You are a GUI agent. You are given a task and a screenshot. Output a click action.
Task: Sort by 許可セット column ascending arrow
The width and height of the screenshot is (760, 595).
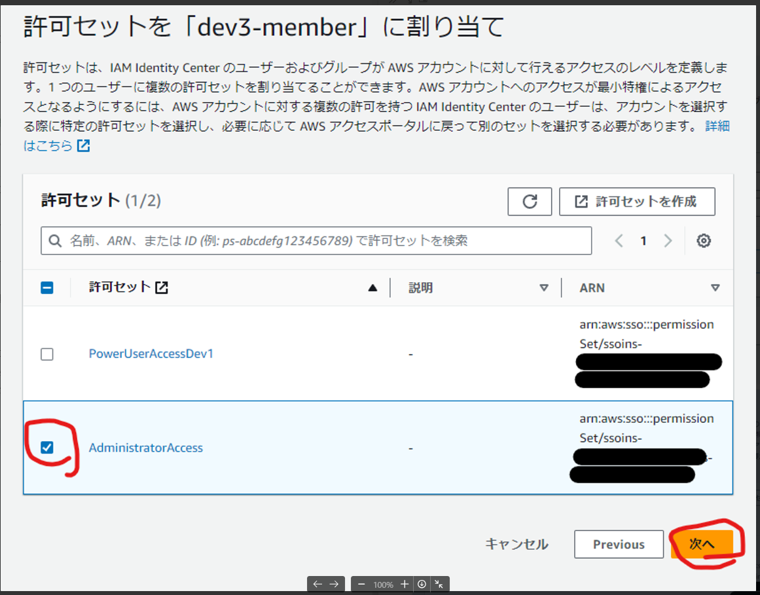click(x=372, y=288)
